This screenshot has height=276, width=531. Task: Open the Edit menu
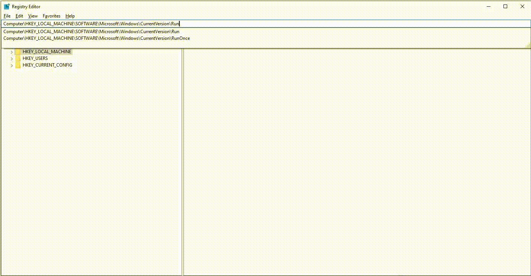(19, 16)
